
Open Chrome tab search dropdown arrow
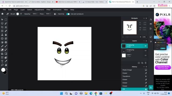(154, 2)
